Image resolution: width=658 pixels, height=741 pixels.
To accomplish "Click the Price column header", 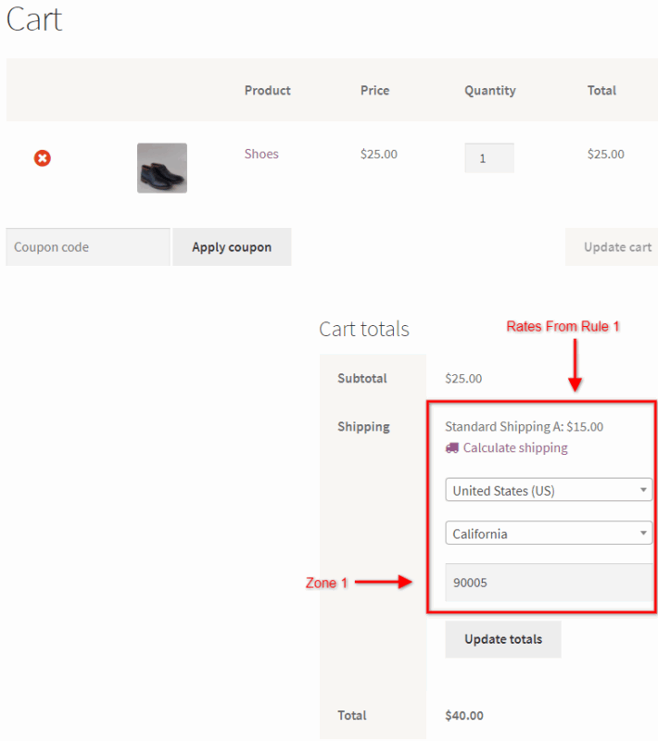I will tap(374, 90).
